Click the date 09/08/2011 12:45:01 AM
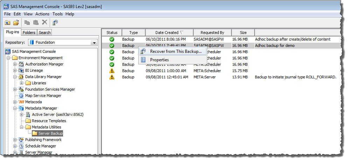This screenshot has height=161, width=348. [167, 77]
